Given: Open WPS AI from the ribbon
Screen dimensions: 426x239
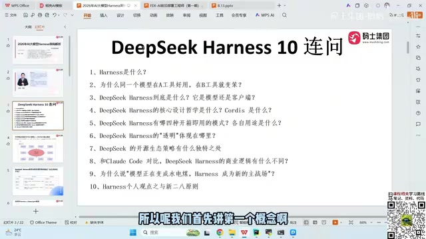Looking at the screenshot, I should (x=265, y=15).
